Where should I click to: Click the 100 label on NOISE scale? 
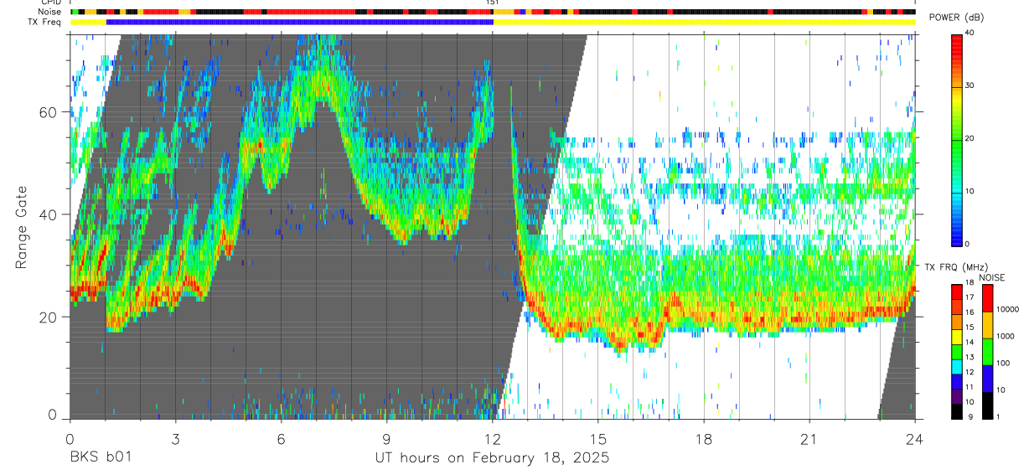(x=1003, y=363)
